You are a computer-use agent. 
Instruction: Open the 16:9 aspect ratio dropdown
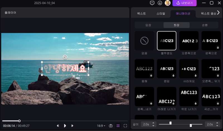click(x=101, y=126)
